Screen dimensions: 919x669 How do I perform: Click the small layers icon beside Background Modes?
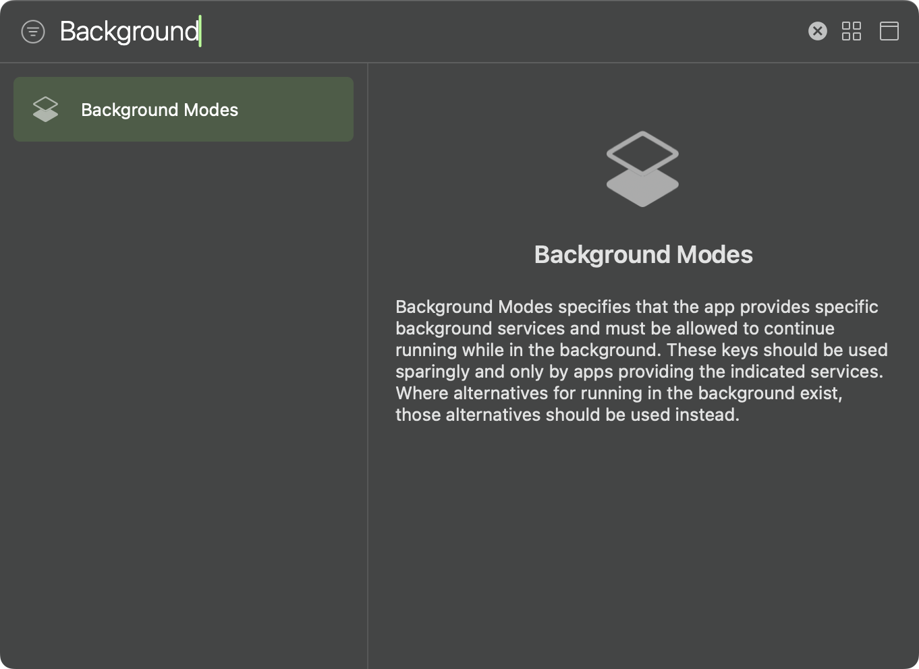click(x=46, y=109)
